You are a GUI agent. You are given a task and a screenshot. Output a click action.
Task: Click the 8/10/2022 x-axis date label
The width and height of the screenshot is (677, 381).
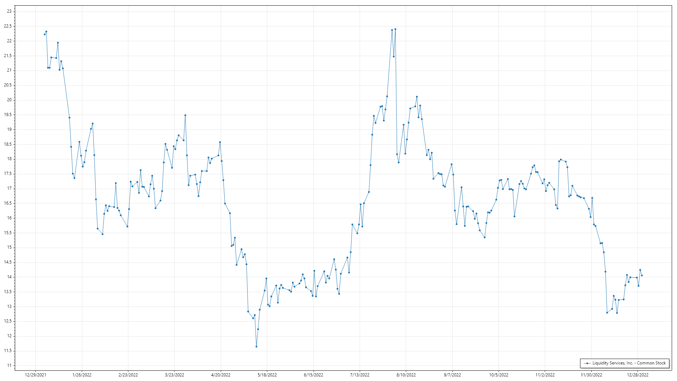[x=406, y=375]
